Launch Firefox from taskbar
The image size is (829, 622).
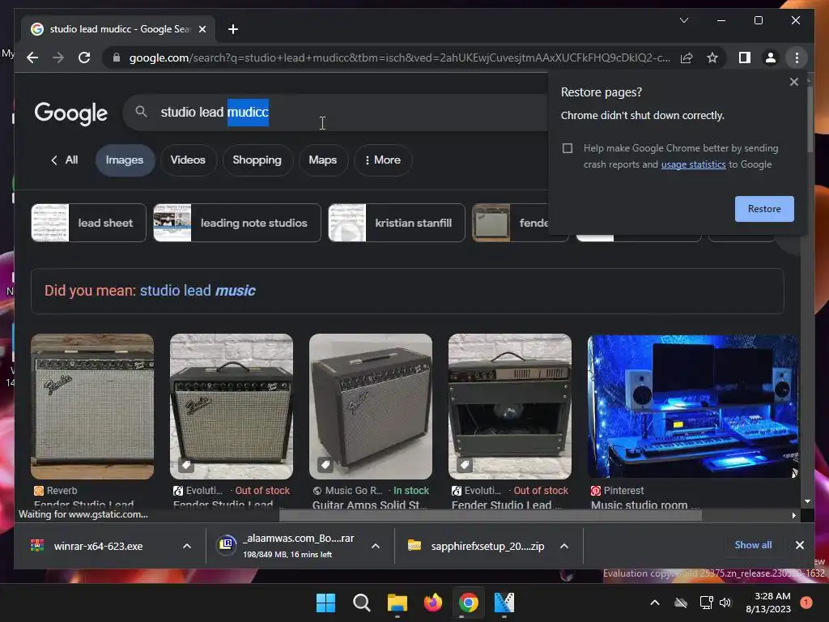tap(433, 603)
